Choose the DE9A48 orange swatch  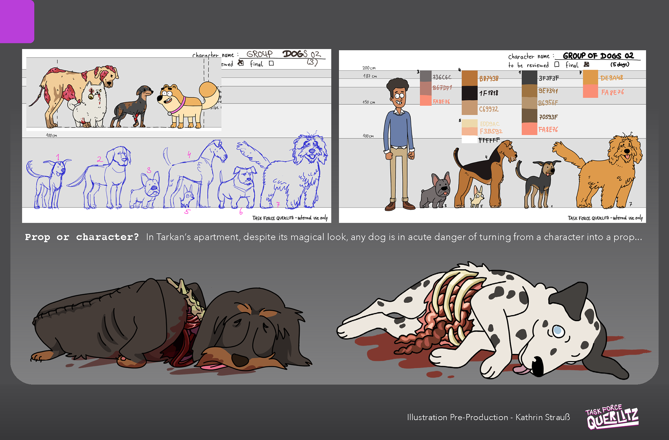click(x=590, y=77)
